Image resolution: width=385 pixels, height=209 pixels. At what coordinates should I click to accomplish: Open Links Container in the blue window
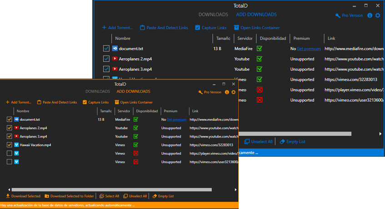coord(256,28)
